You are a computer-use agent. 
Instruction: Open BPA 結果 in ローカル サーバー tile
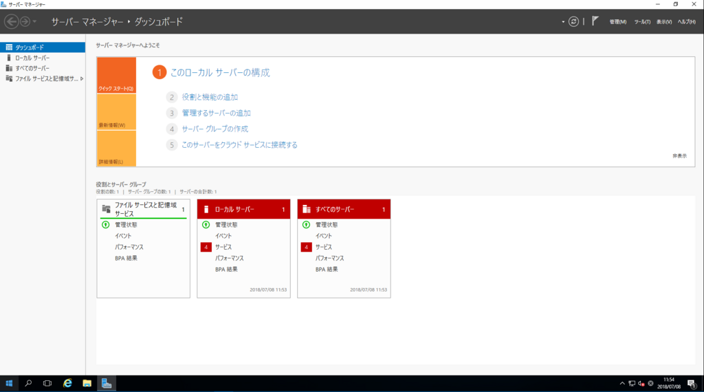pos(226,270)
